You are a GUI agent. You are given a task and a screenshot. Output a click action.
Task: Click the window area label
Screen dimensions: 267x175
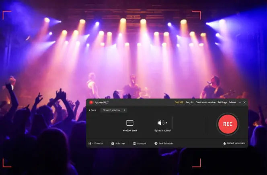[130, 130]
